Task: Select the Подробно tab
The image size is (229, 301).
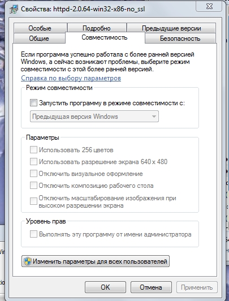Action: 97,28
